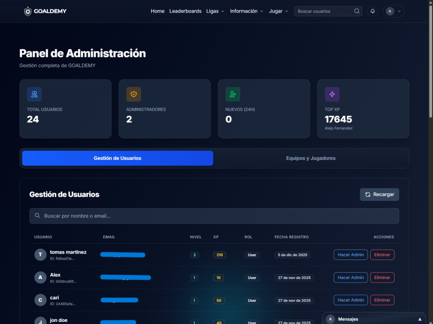
Task: Click the ID b0bbca88 text
Action: point(63,282)
